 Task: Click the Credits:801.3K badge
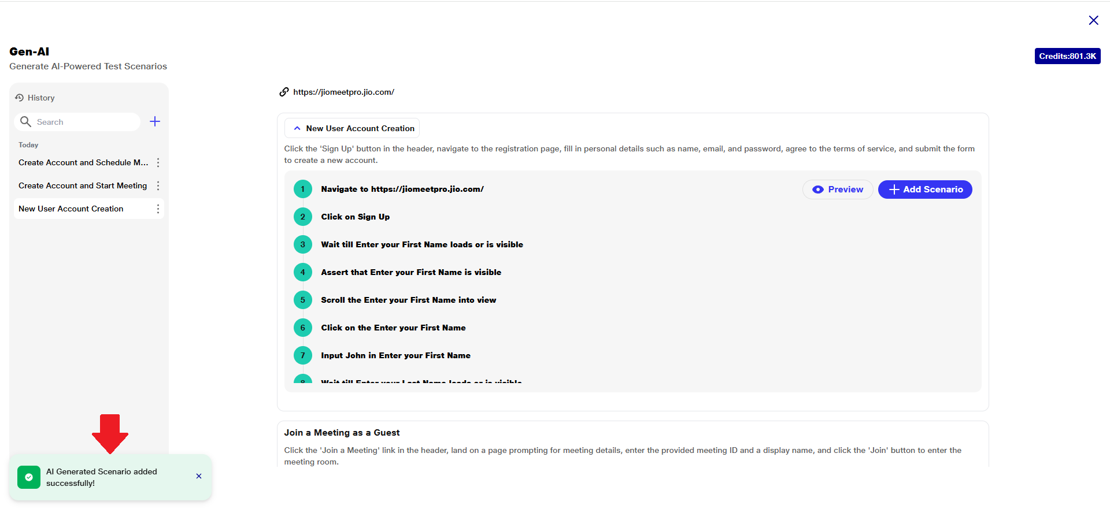click(1067, 56)
